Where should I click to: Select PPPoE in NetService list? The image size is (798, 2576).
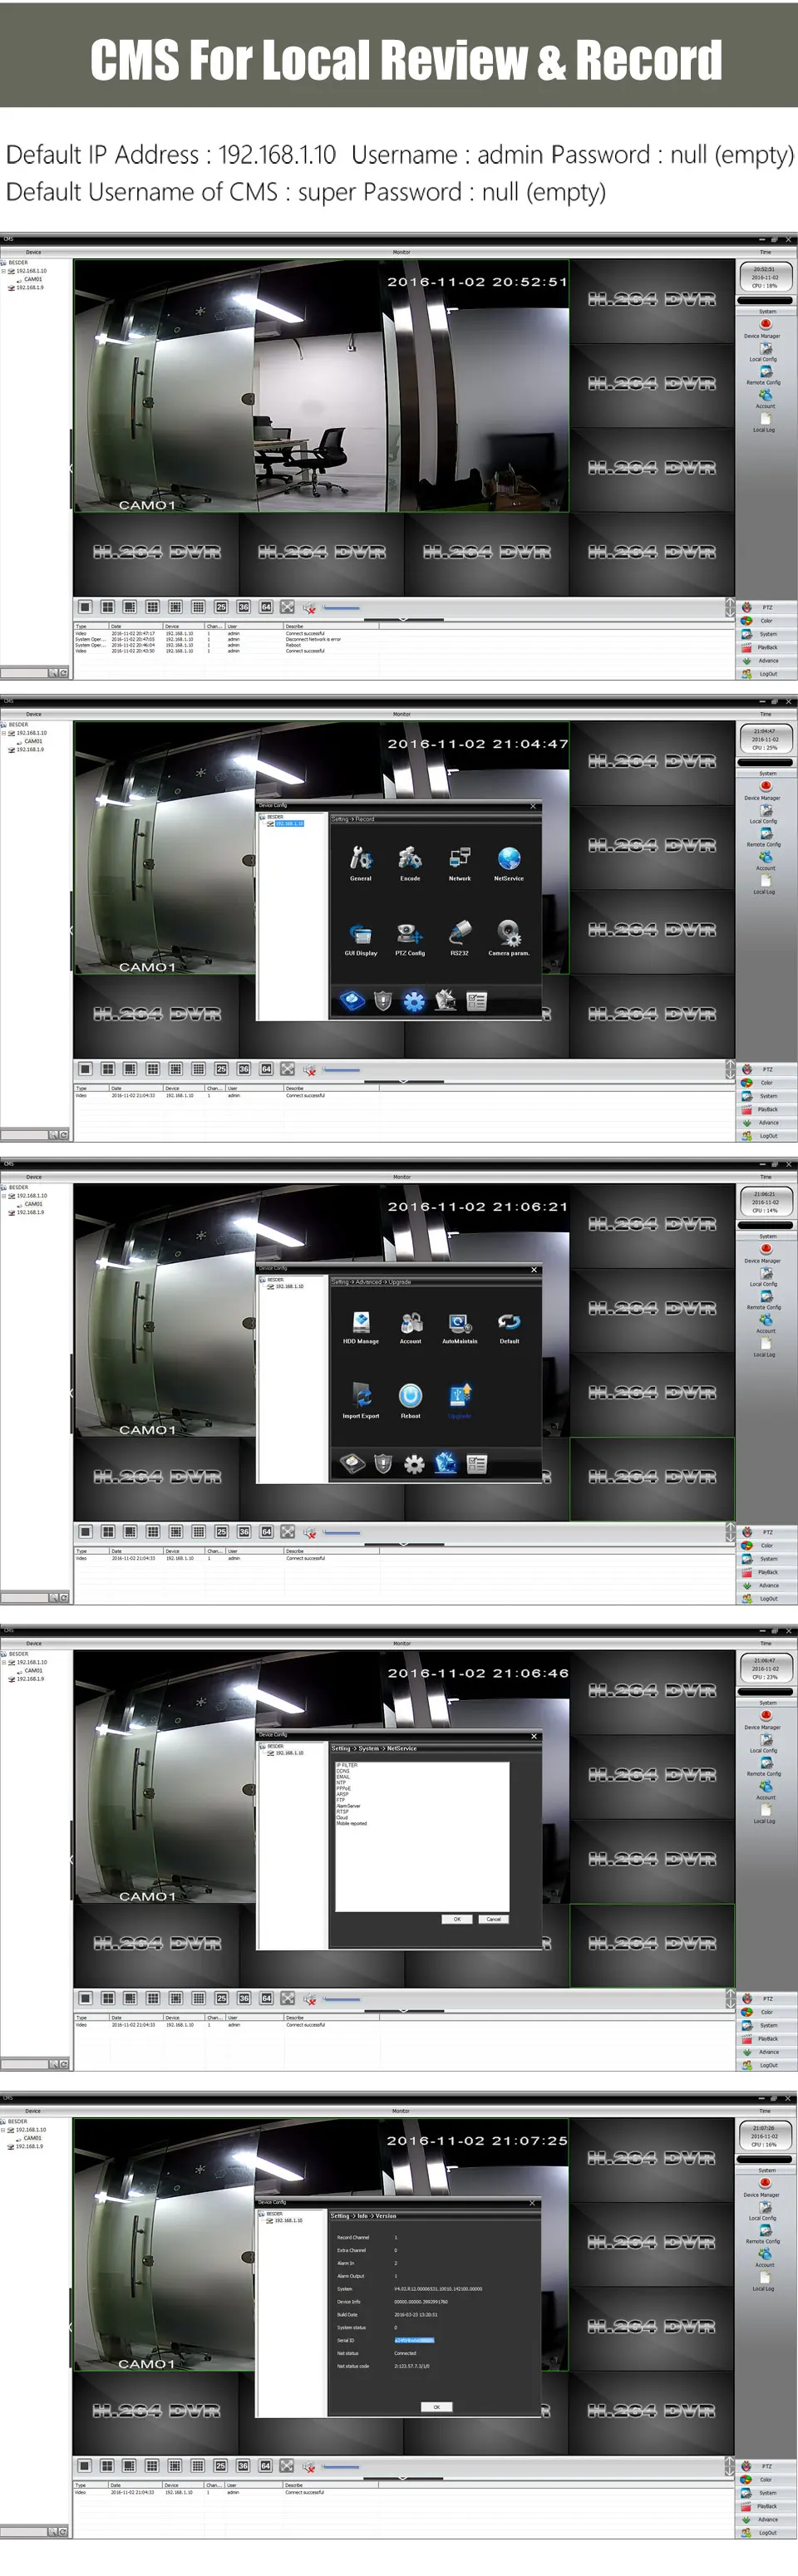tap(343, 1788)
